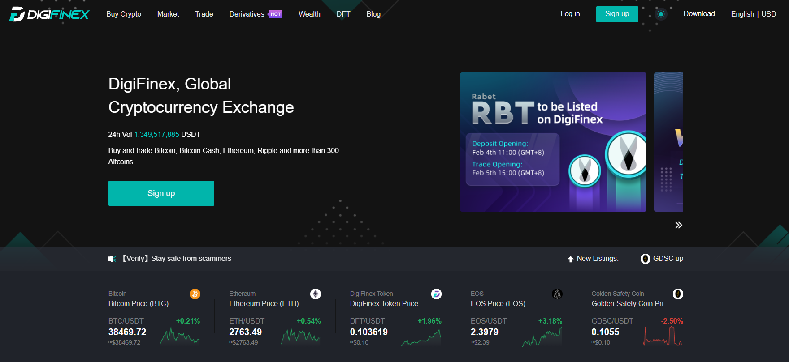This screenshot has height=362, width=789.
Task: Click the Sign up button in header
Action: [x=617, y=14]
